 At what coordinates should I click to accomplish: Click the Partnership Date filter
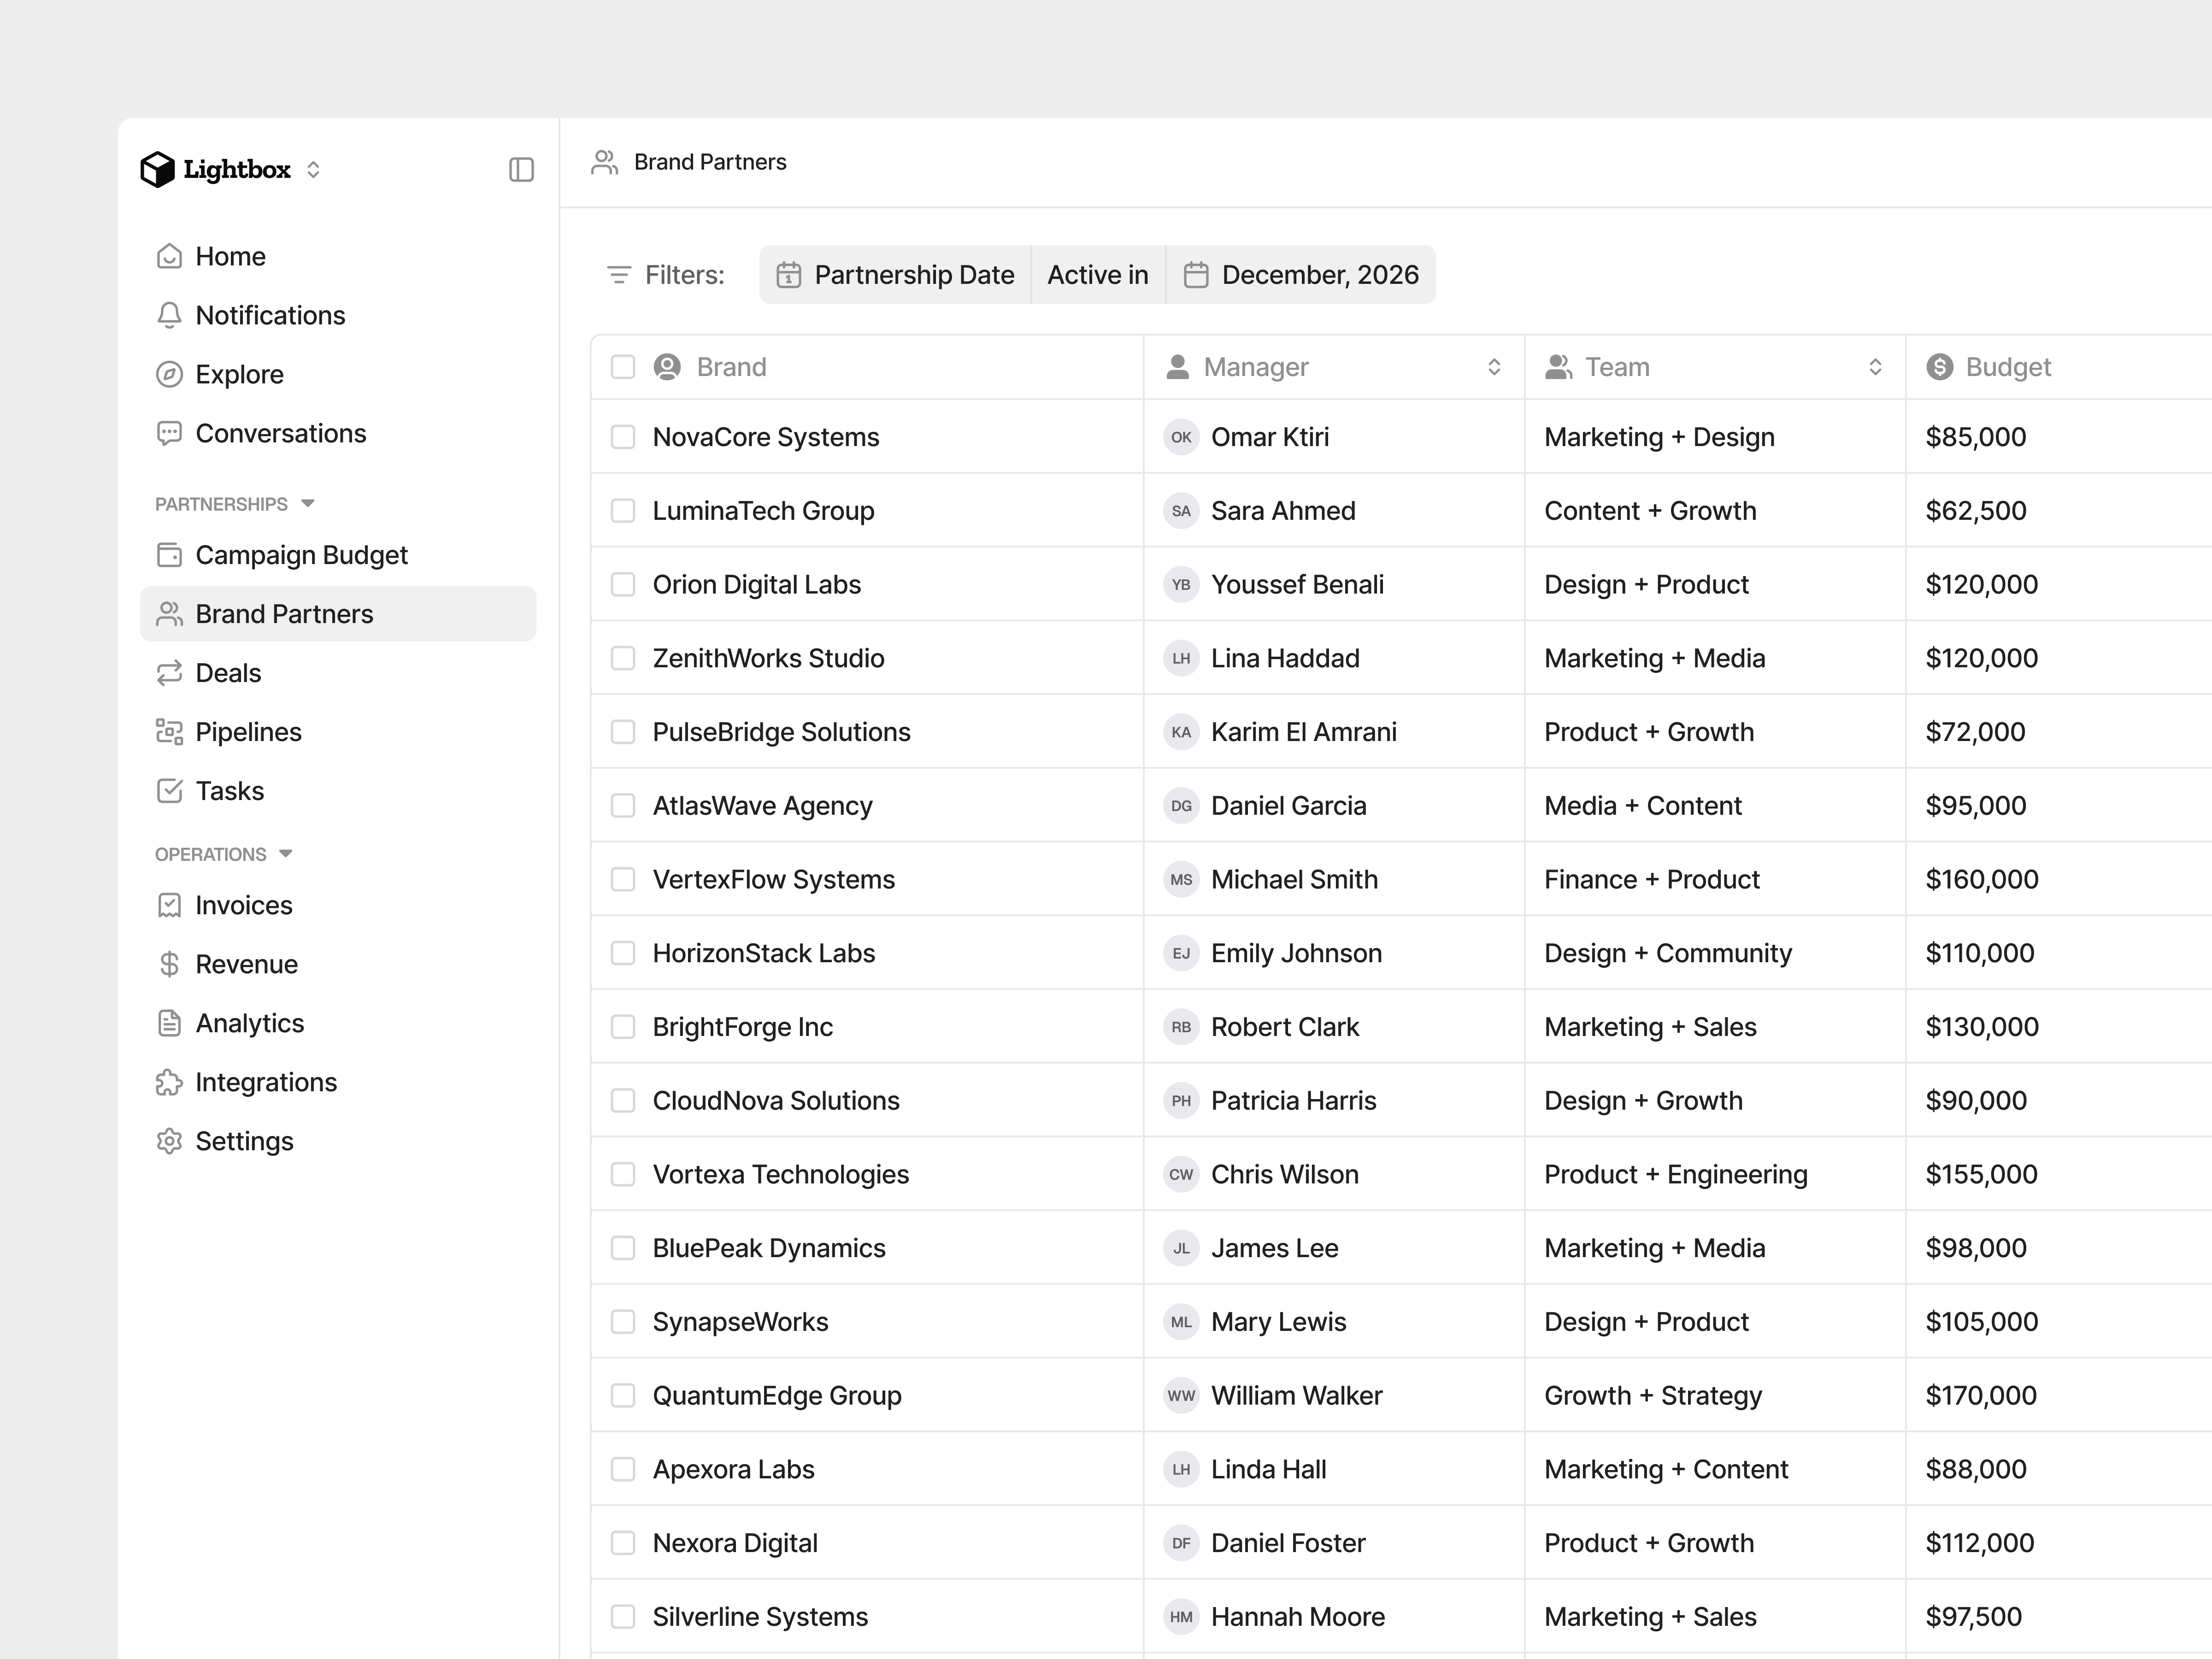tap(895, 274)
